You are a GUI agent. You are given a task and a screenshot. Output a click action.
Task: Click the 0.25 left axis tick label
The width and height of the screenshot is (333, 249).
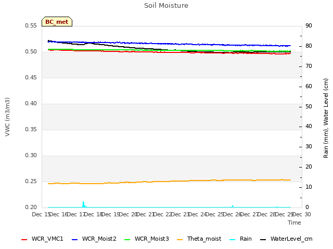[x=31, y=182]
